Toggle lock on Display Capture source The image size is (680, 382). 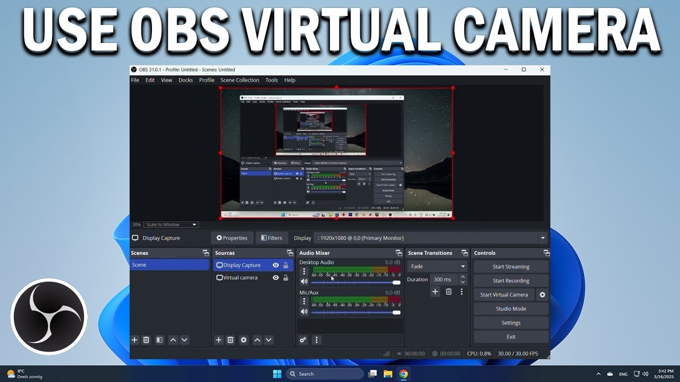coord(286,265)
